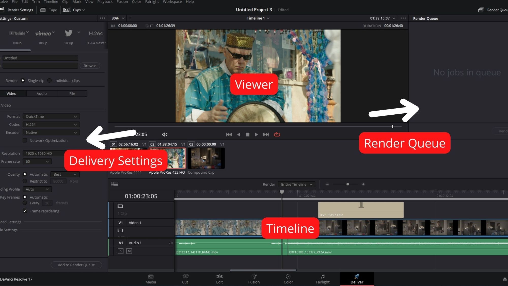Click the Loop playback toggle icon
The width and height of the screenshot is (508, 286).
[x=277, y=134]
